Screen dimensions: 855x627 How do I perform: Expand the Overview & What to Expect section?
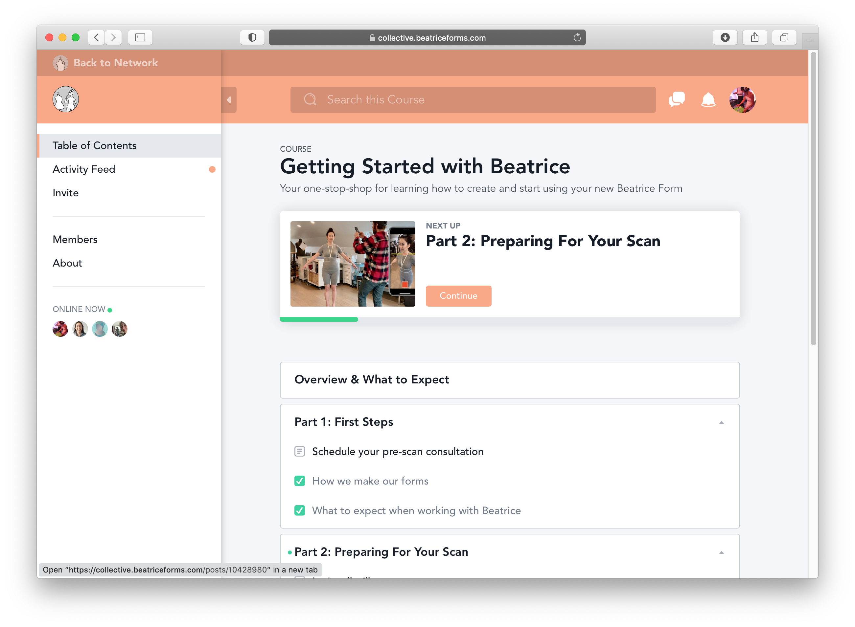[509, 380]
